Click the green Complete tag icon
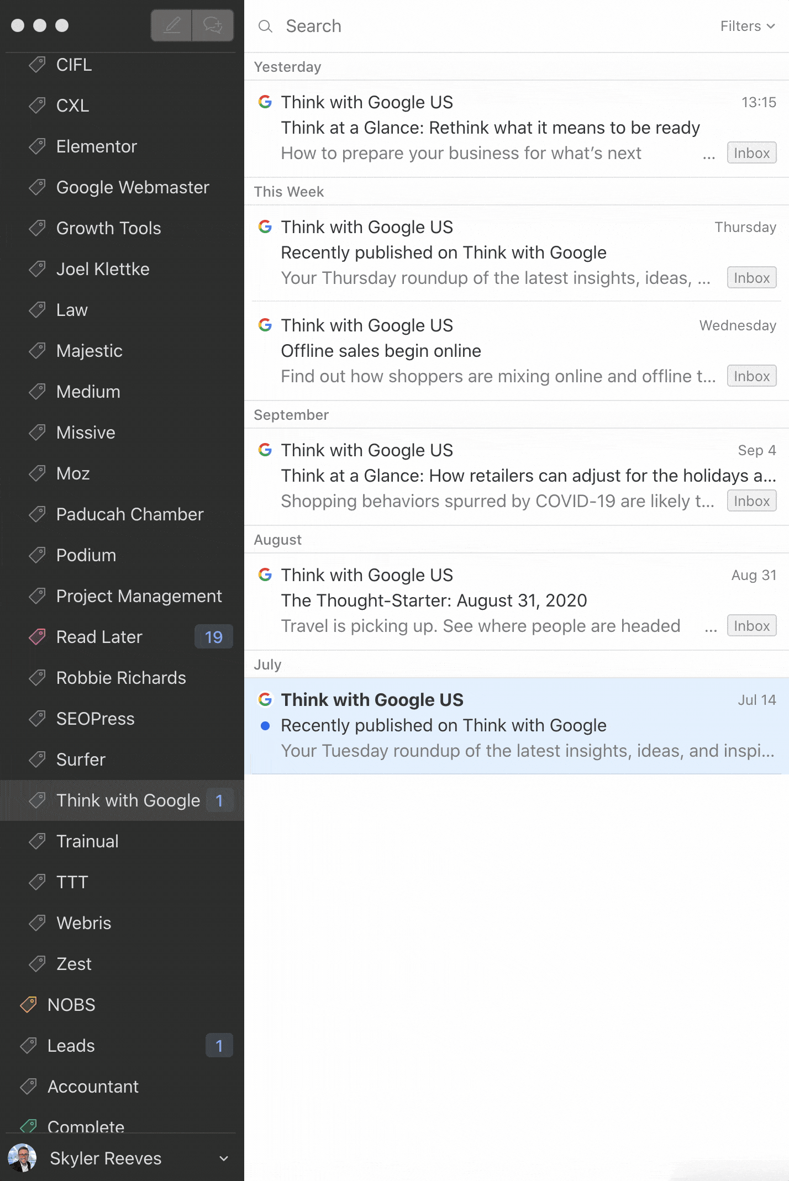The width and height of the screenshot is (789, 1181). tap(28, 1125)
